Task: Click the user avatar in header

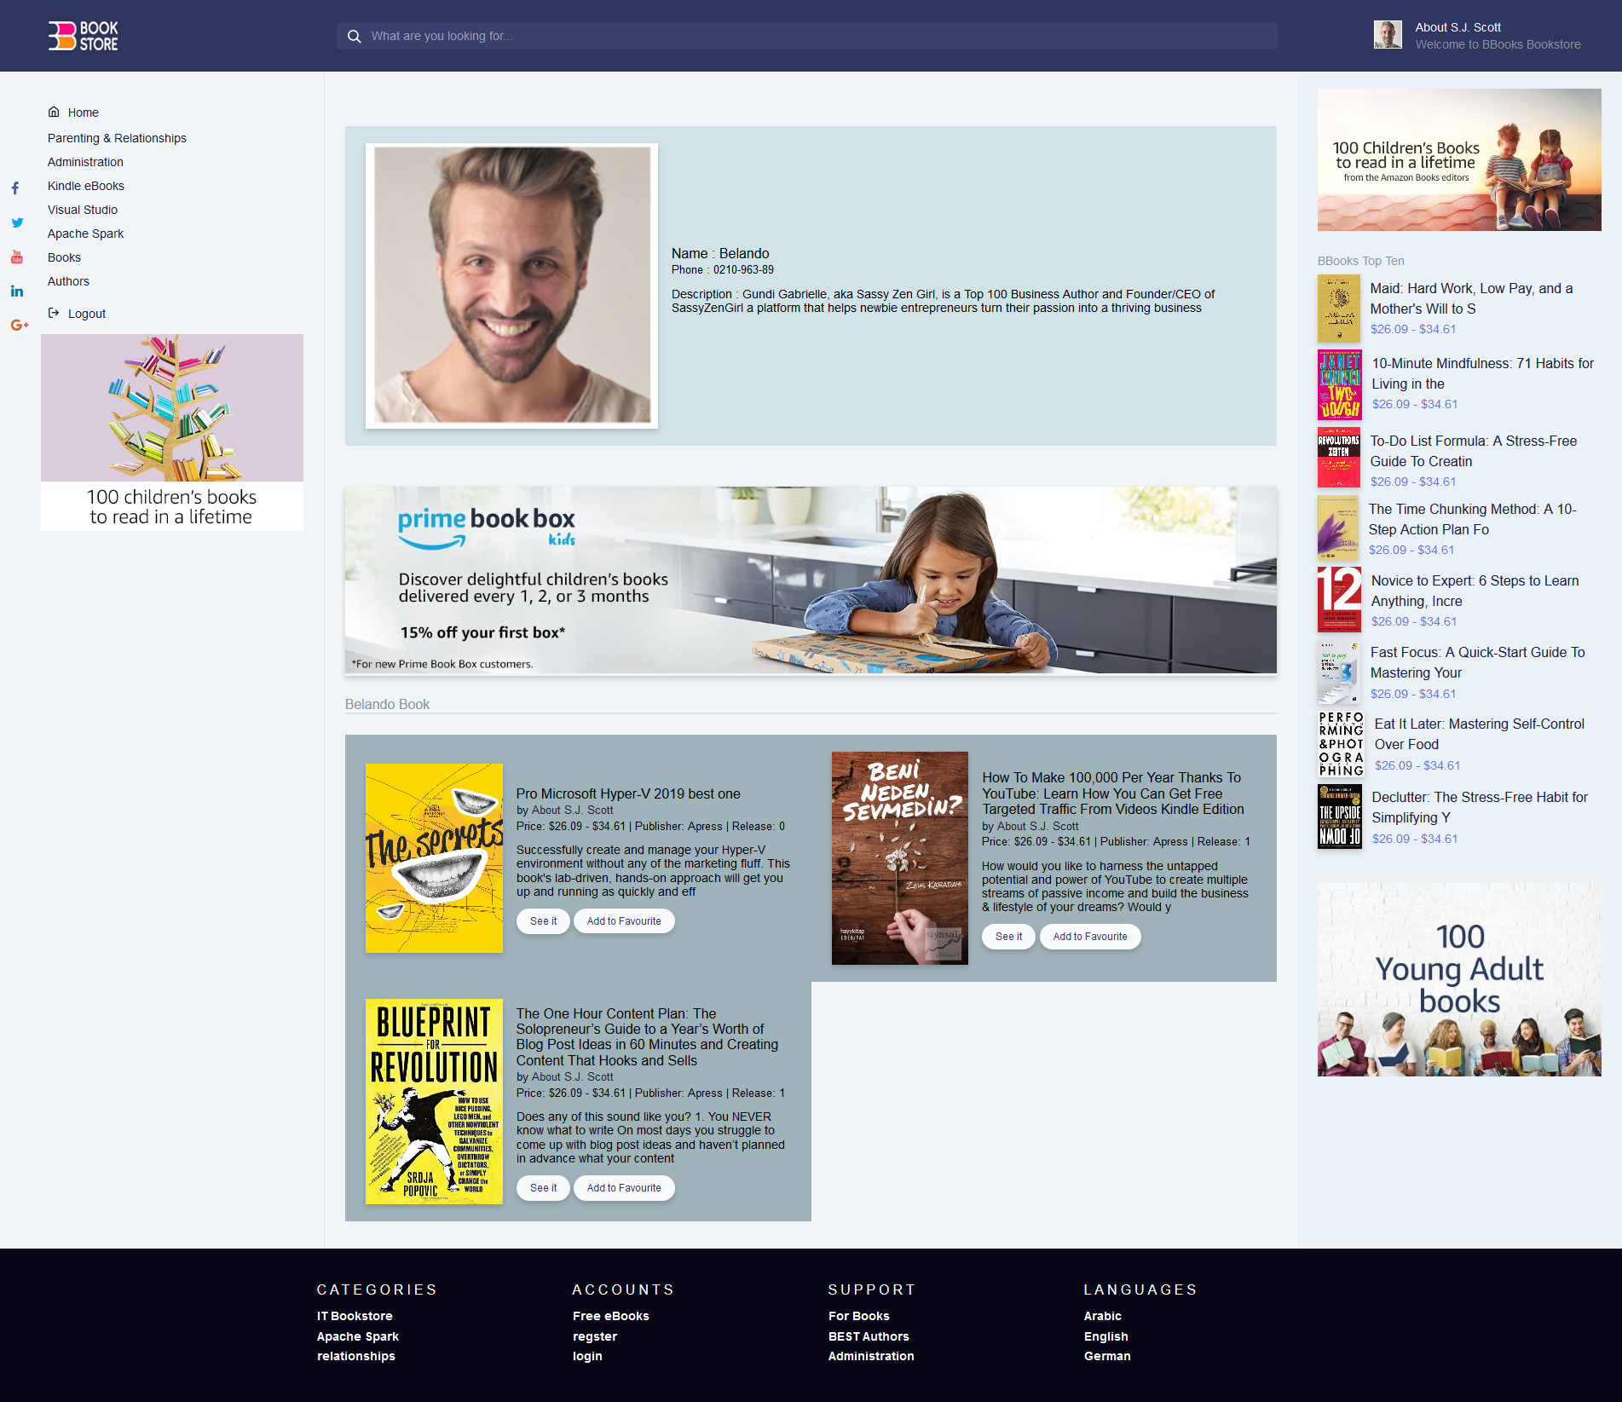Action: coord(1388,35)
